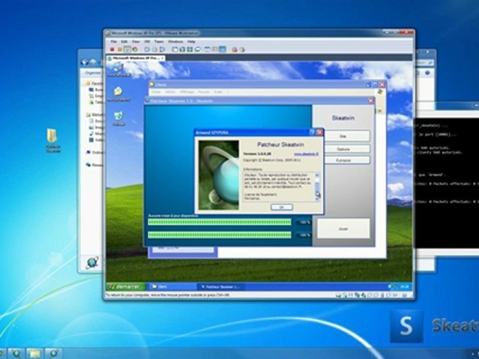The height and width of the screenshot is (359, 479).
Task: Click the Revert Snapshot icon in VMware toolbar
Action: pos(155,49)
